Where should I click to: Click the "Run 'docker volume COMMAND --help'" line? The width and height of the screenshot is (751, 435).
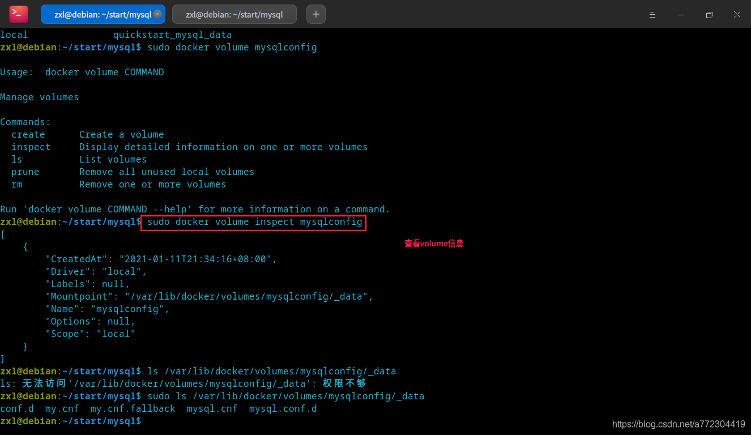click(195, 210)
